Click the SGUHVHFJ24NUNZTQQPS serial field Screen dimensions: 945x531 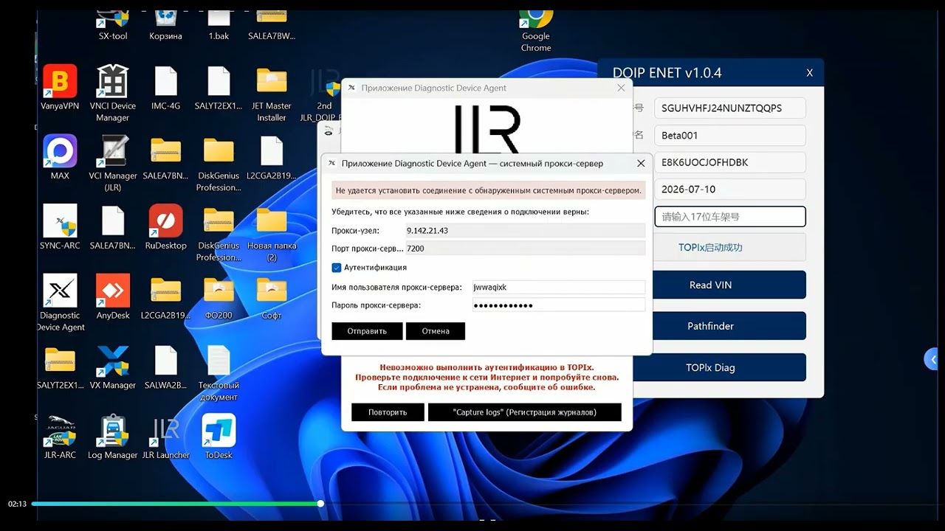pos(729,108)
